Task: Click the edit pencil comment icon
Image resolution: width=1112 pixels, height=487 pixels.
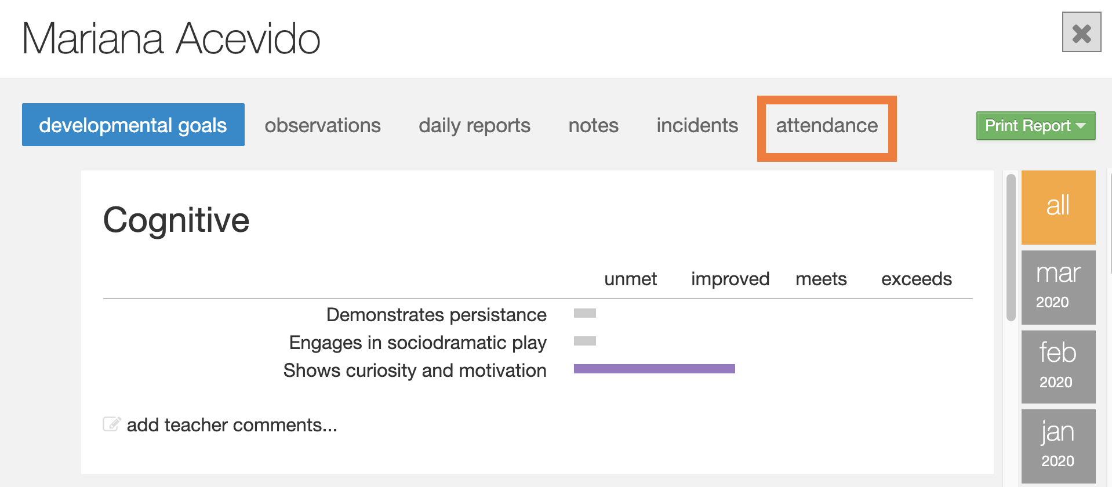Action: coord(111,424)
